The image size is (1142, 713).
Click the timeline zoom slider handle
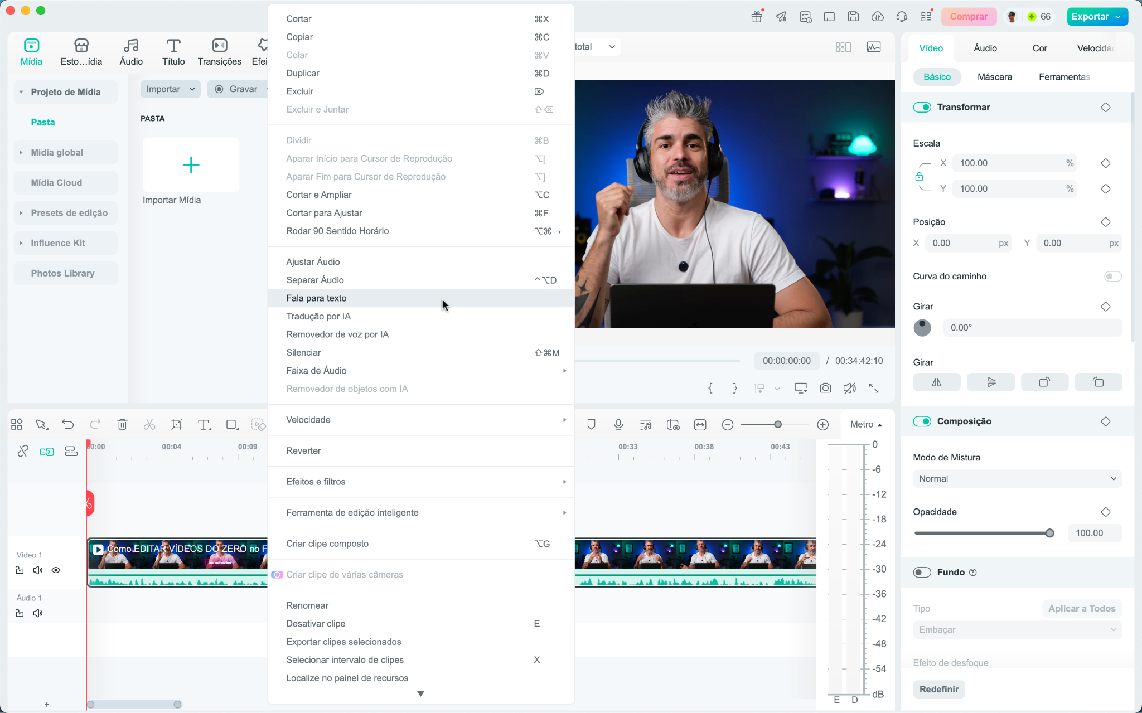coord(778,425)
